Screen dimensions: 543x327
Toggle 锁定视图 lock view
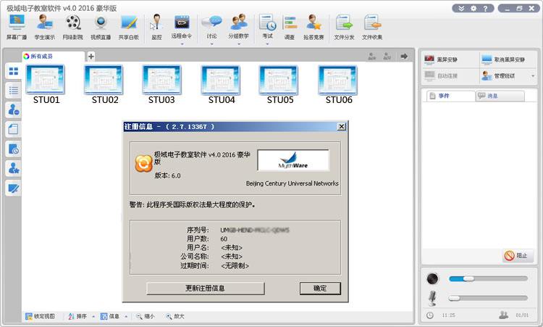click(40, 316)
